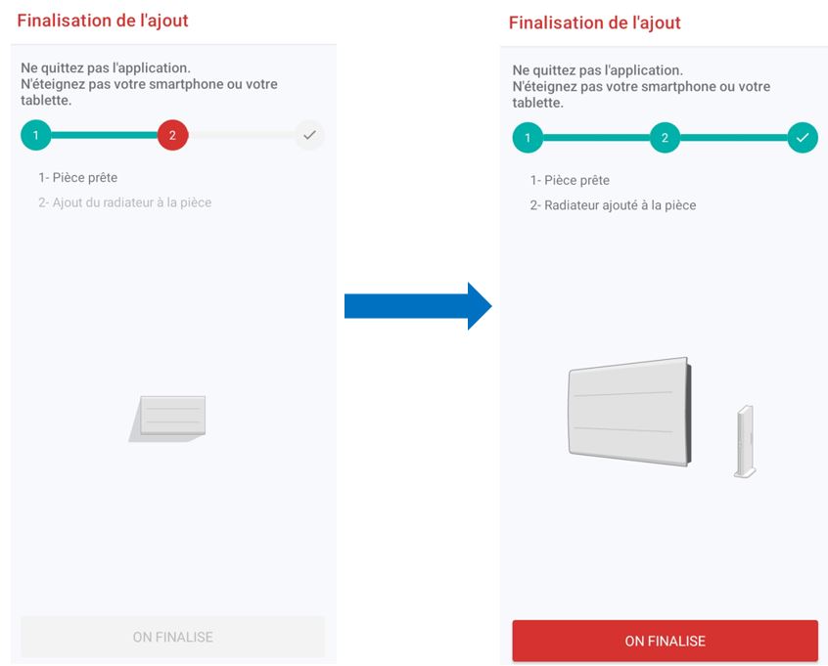
Task: Click '1- Pièce prête' text on left screen
Action: coord(78,177)
